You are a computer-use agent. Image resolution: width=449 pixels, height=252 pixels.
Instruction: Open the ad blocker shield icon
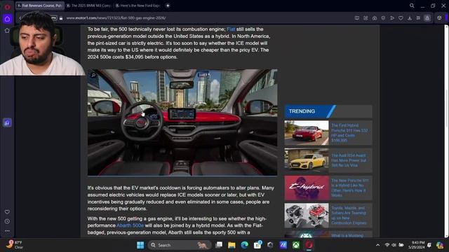pos(383,18)
